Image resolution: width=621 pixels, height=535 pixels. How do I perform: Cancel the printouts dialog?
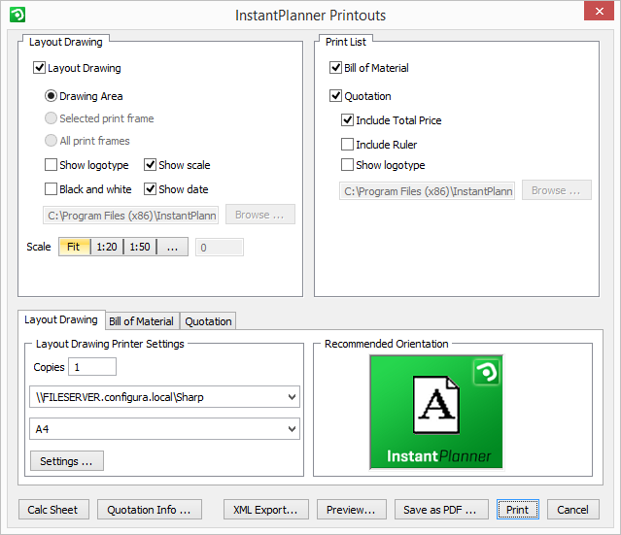[573, 510]
